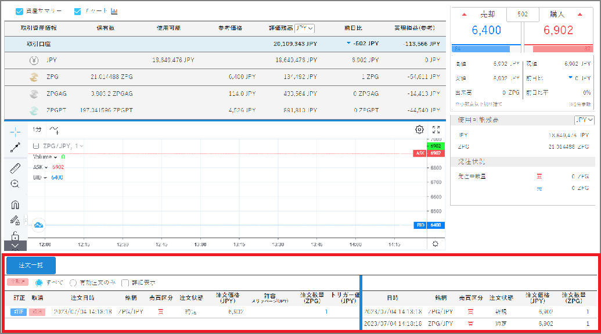The image size is (601, 334).
Task: Expand the BID indicator dropdown
Action: tap(45, 178)
